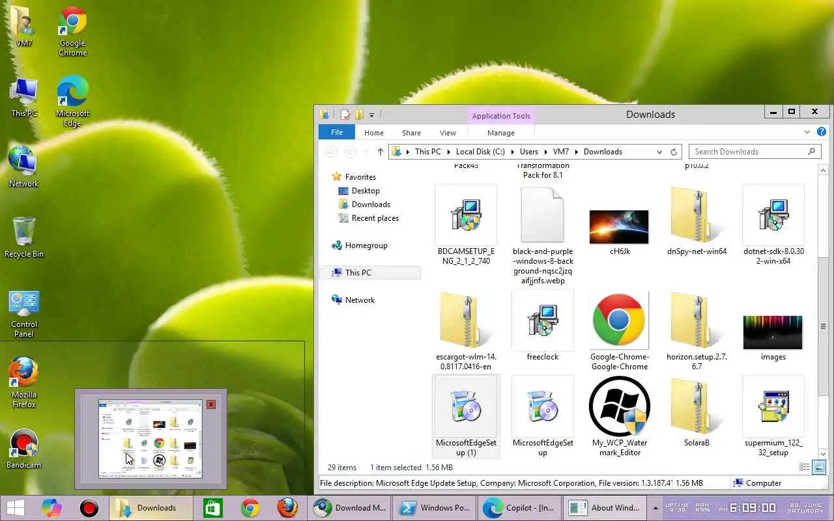Open Explorer help with the question mark icon

tap(823, 132)
